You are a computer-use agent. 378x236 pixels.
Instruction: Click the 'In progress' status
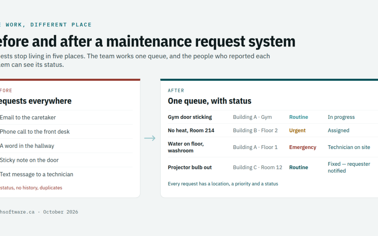pos(341,117)
